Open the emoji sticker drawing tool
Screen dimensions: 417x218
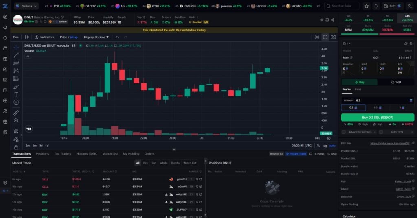16,102
